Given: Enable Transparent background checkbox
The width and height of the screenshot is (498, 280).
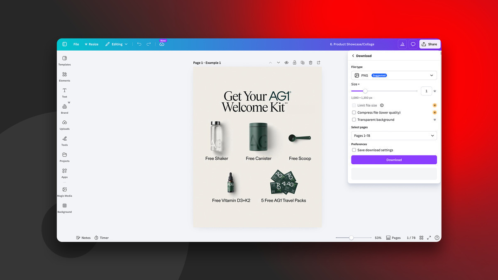Looking at the screenshot, I should coord(354,119).
